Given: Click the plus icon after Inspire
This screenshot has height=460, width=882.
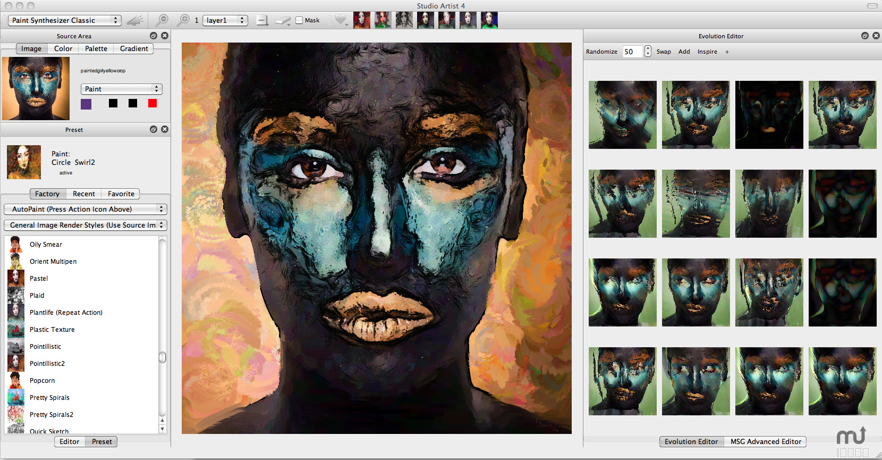Looking at the screenshot, I should pos(727,52).
